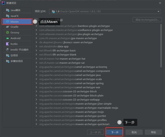Select camel-archetype-war row
This screenshot has height=137, width=165.
point(97,87)
